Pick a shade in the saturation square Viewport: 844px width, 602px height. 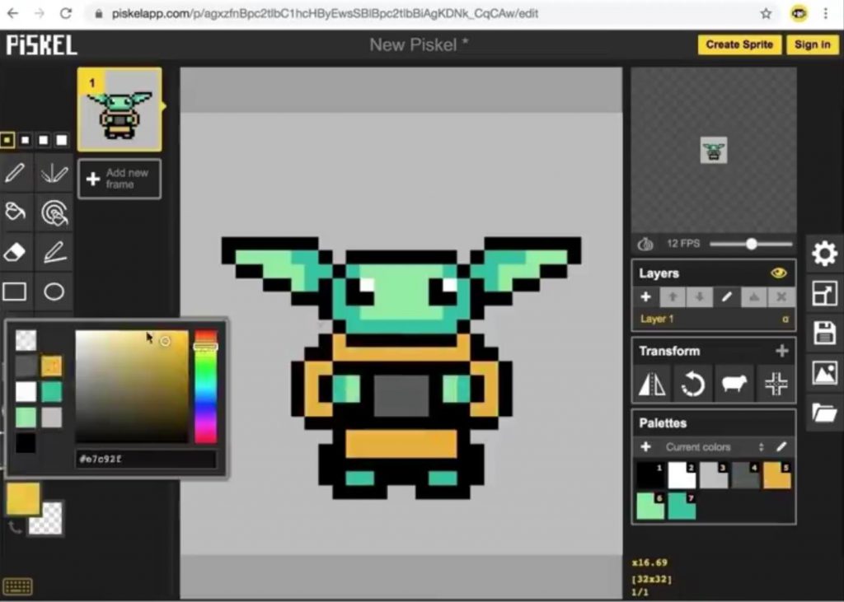click(x=132, y=387)
